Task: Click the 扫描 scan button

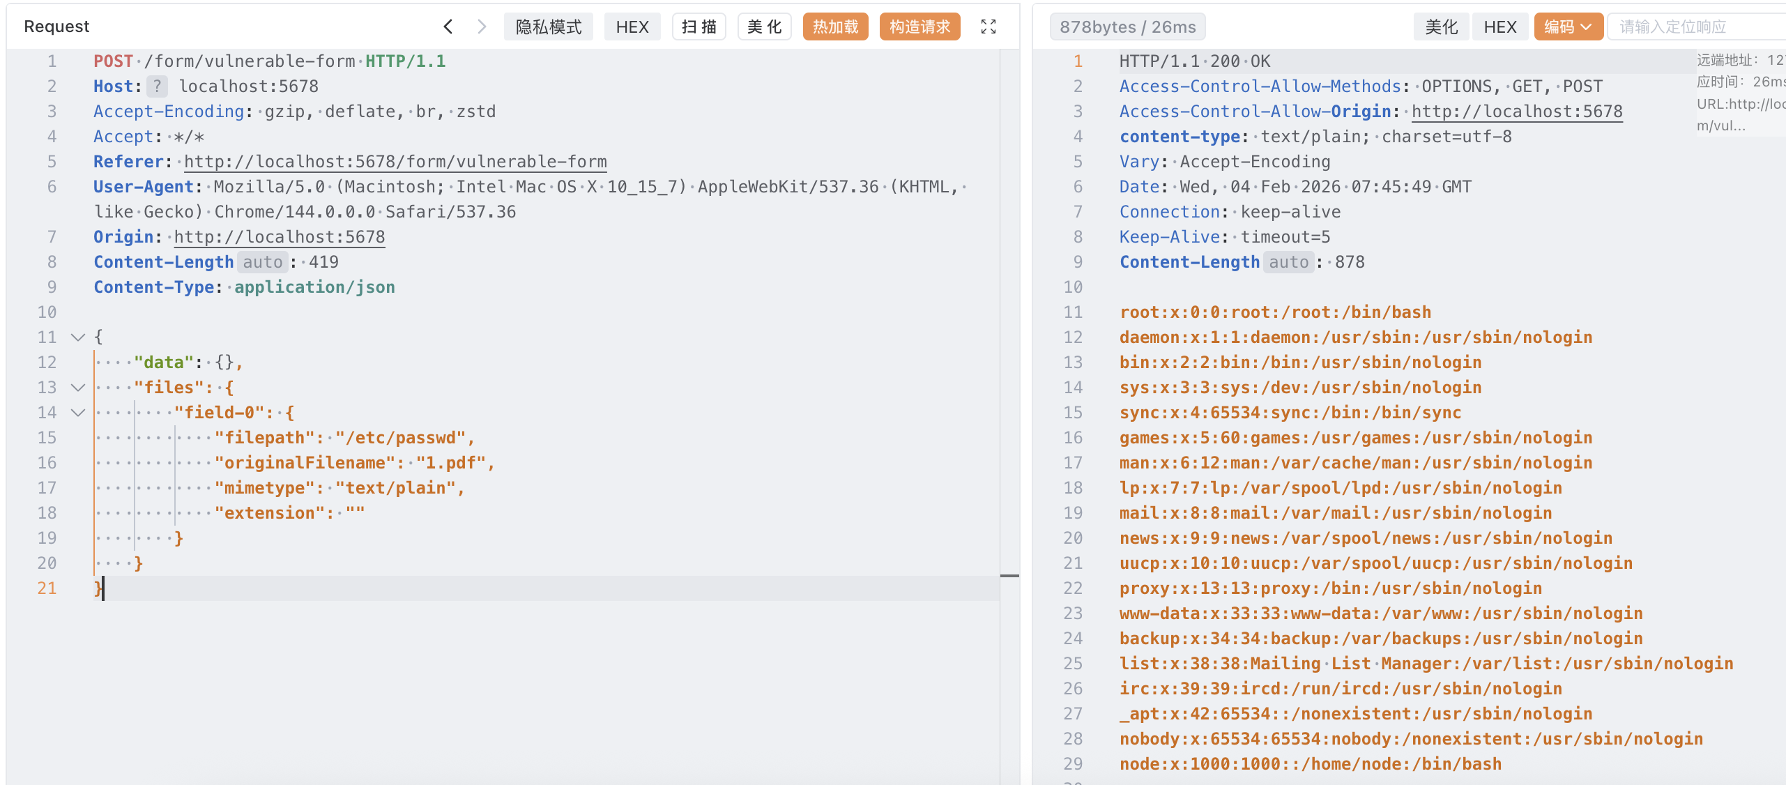Action: pos(699,26)
